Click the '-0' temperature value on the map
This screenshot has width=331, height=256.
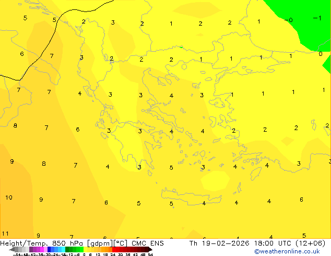pyautogui.click(x=288, y=20)
